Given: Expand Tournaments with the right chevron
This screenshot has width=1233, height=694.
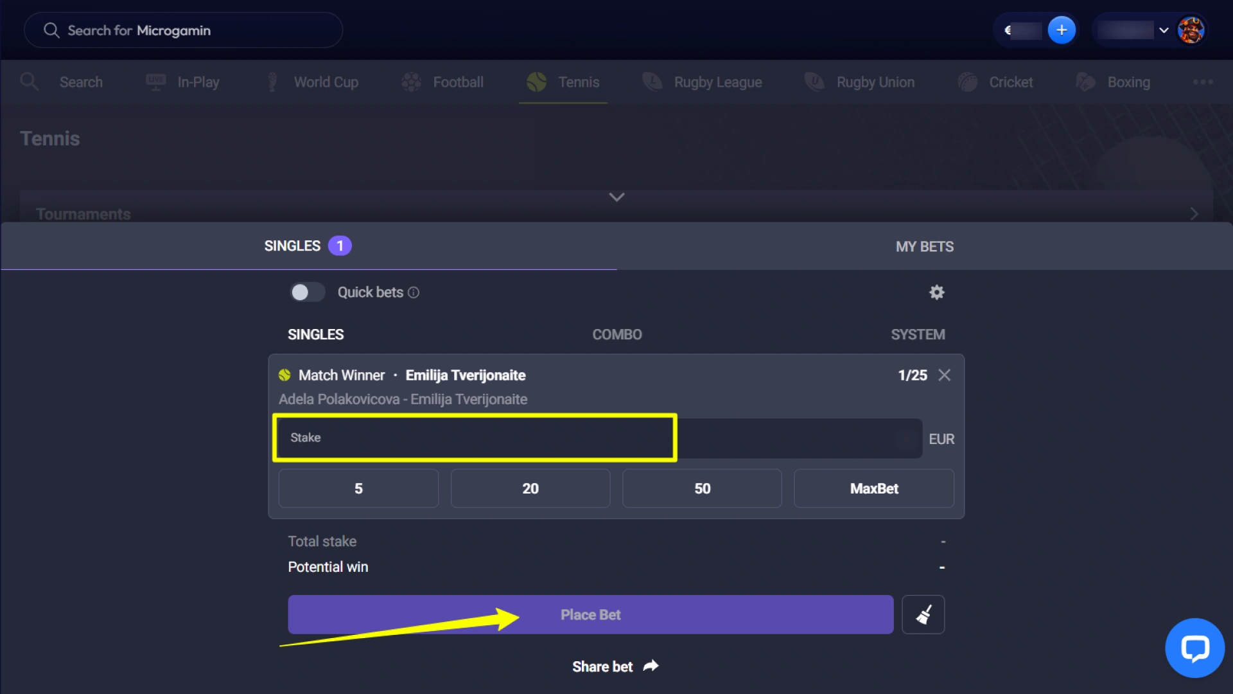Looking at the screenshot, I should pos(1194,213).
